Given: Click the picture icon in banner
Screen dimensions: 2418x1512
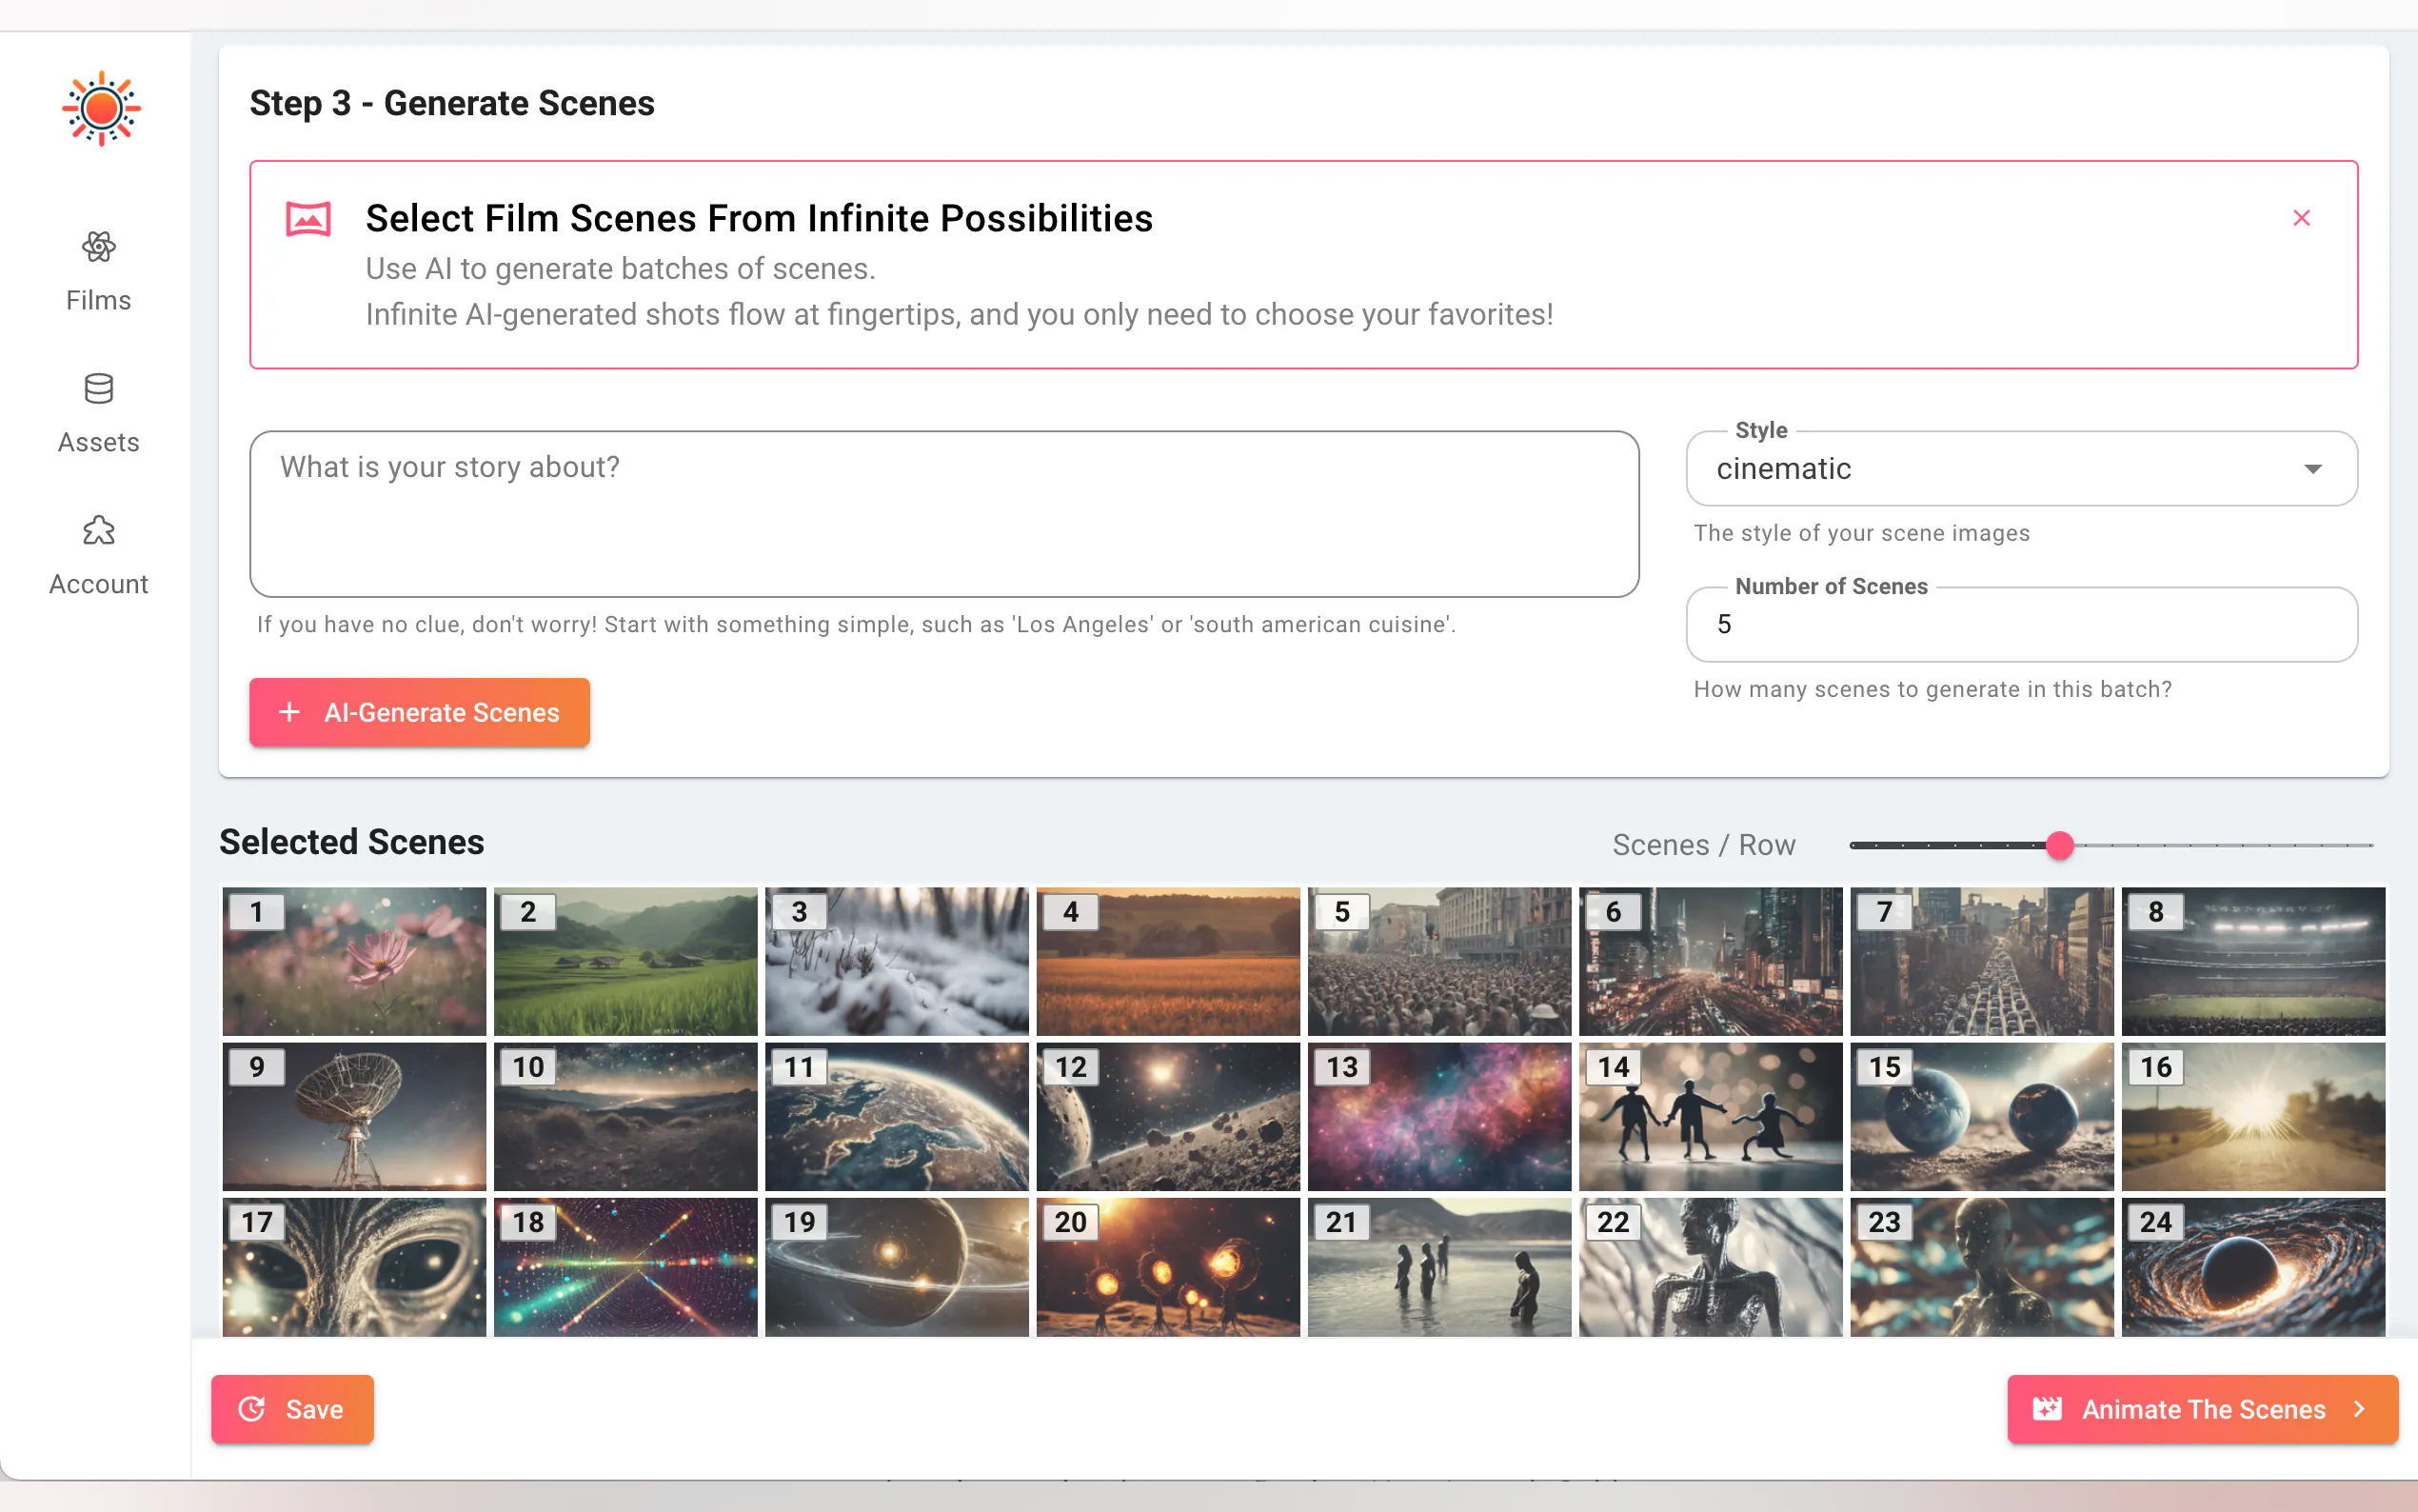Looking at the screenshot, I should (307, 218).
